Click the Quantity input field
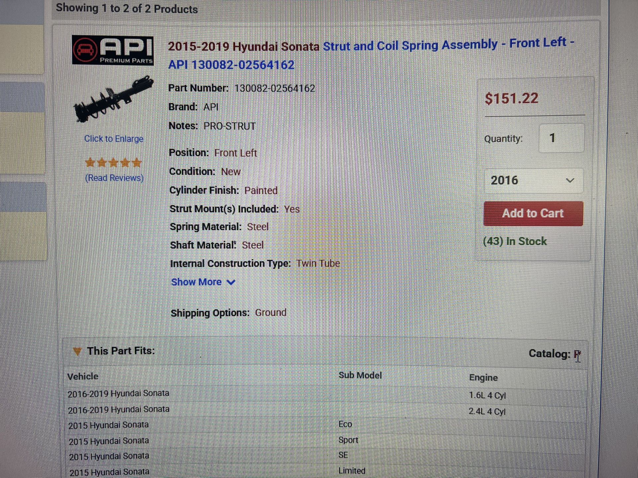 (x=561, y=138)
